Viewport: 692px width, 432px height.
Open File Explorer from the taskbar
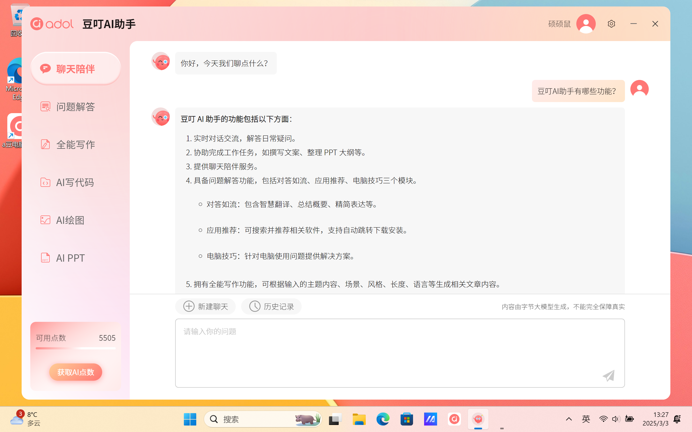[x=359, y=419]
